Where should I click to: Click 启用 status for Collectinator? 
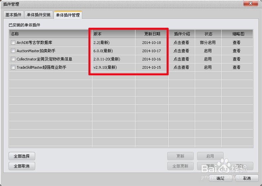(x=208, y=59)
